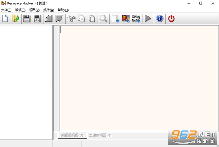Open search with magnifying glass icon

click(104, 19)
